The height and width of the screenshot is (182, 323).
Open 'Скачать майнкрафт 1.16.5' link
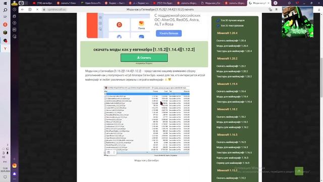(x=231, y=142)
